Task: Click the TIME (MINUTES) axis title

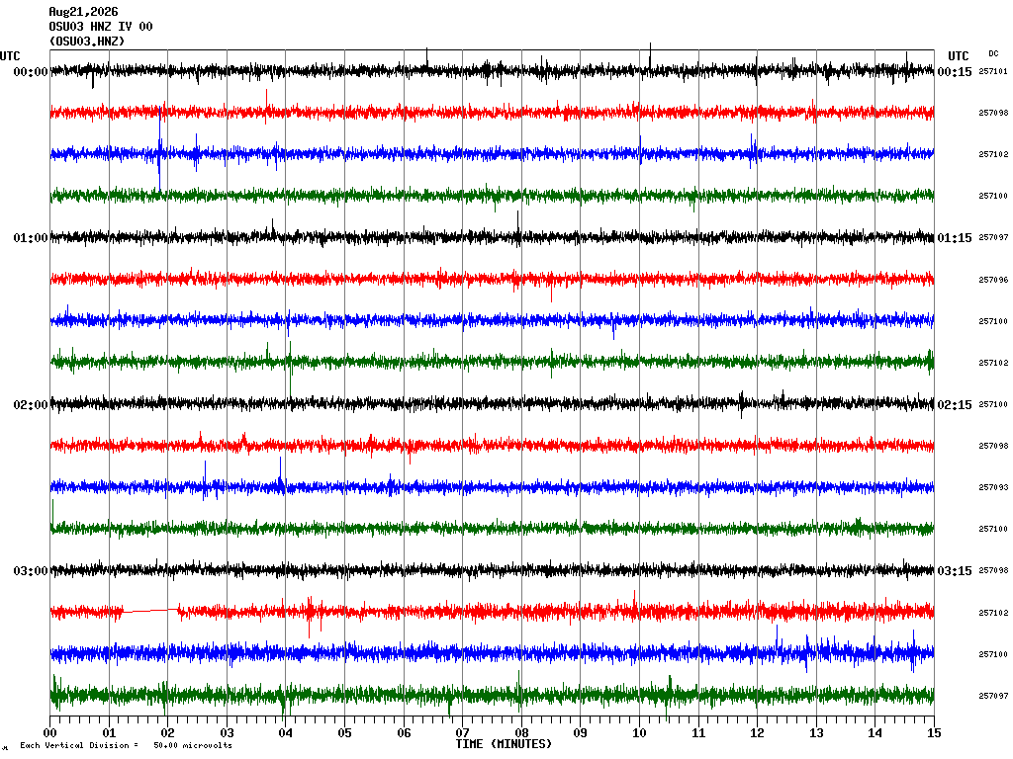Action: point(504,744)
